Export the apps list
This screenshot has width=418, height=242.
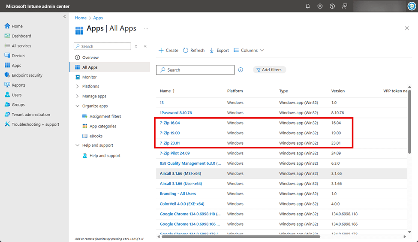(219, 51)
